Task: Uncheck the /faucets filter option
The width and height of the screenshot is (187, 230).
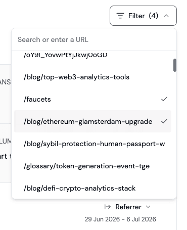Action: (x=92, y=99)
